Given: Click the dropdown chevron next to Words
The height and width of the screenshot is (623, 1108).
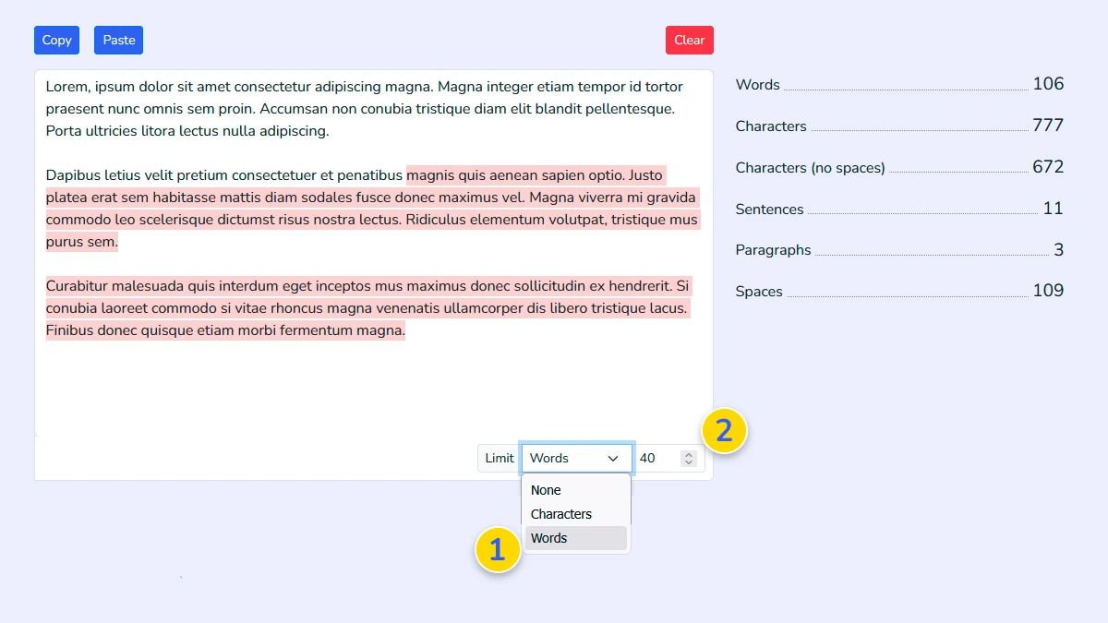Looking at the screenshot, I should [x=611, y=458].
